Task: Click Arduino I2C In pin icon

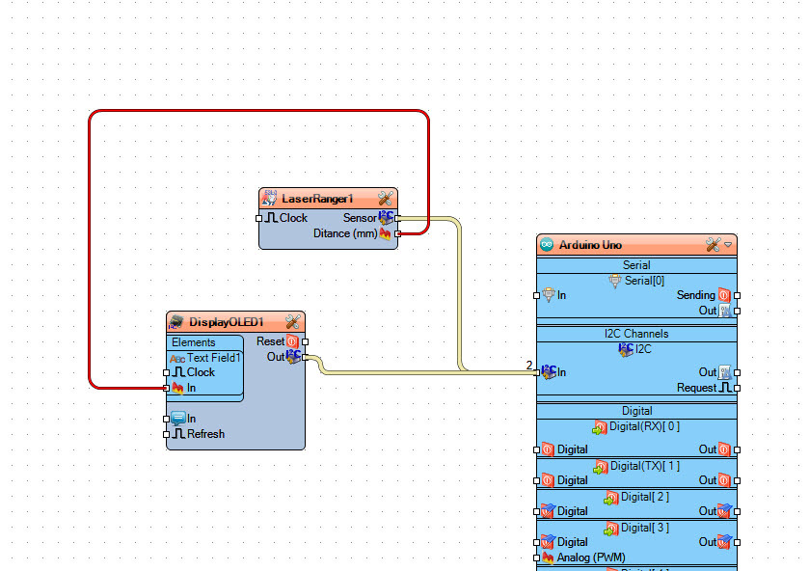Action: pos(549,371)
